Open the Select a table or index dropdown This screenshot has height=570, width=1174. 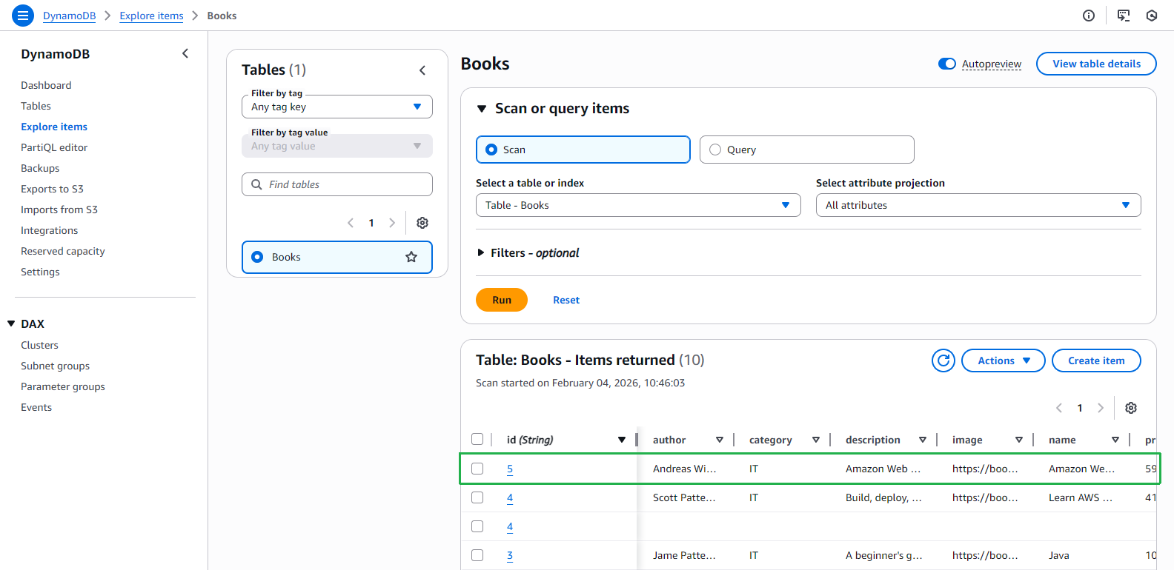point(638,205)
